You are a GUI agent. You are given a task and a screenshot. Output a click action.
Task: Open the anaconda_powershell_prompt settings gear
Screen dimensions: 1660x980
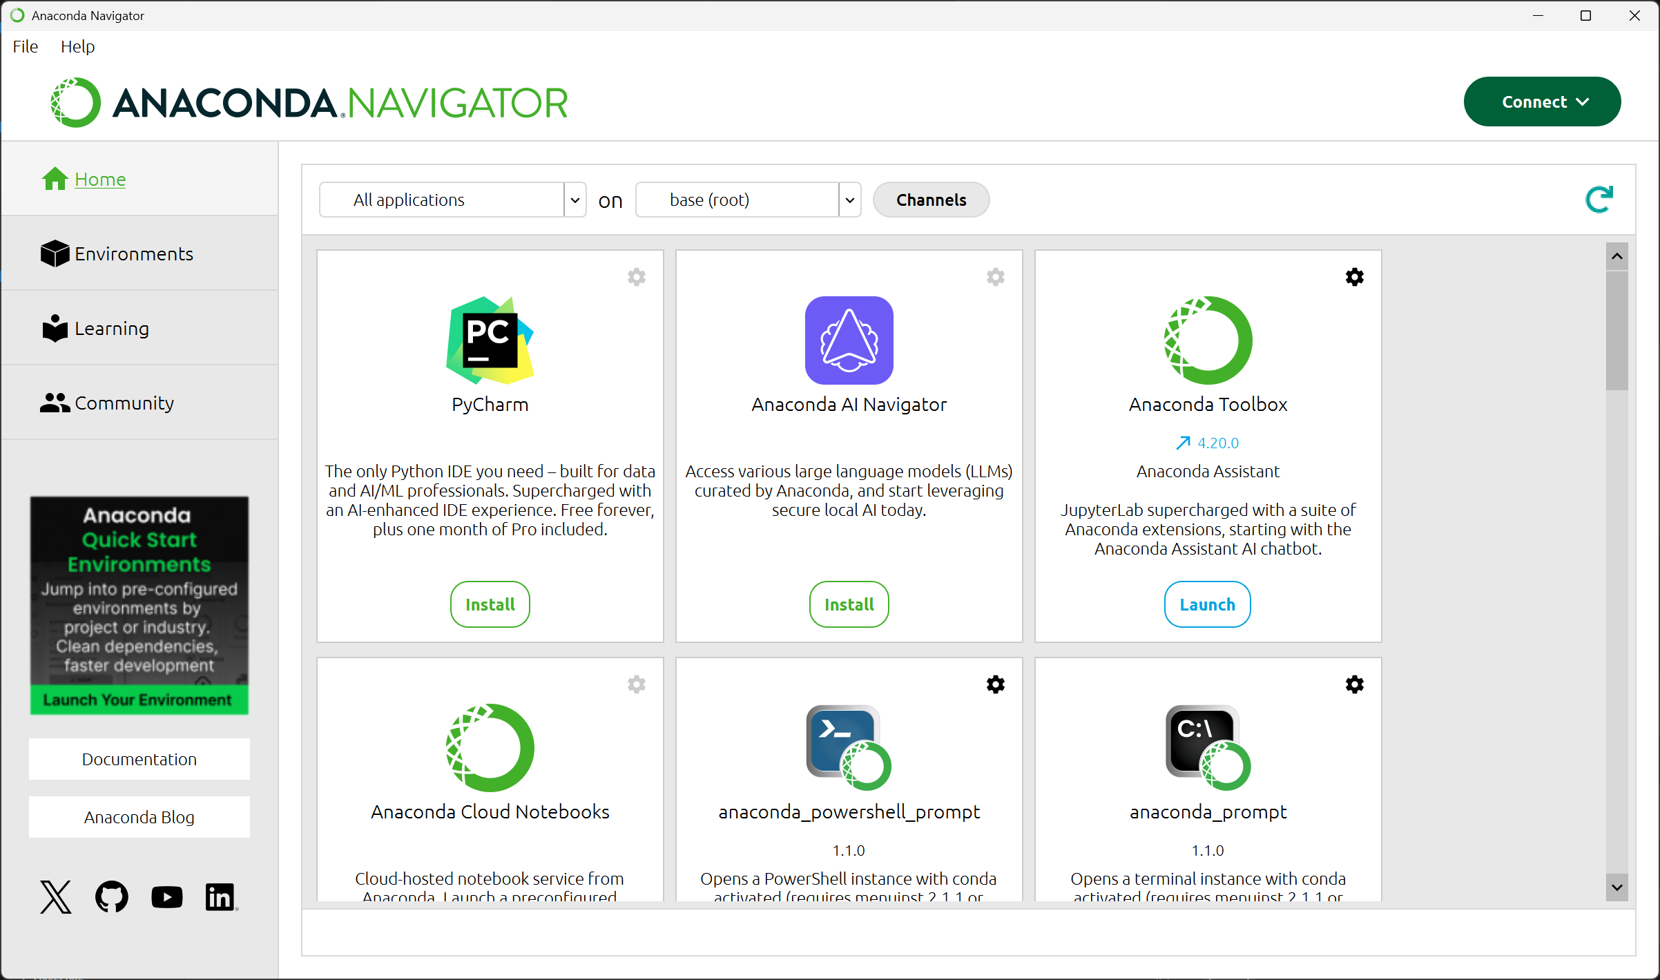[995, 684]
